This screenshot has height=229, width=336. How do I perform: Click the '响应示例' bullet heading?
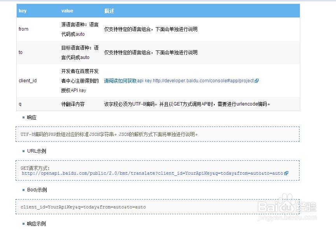[36, 224]
